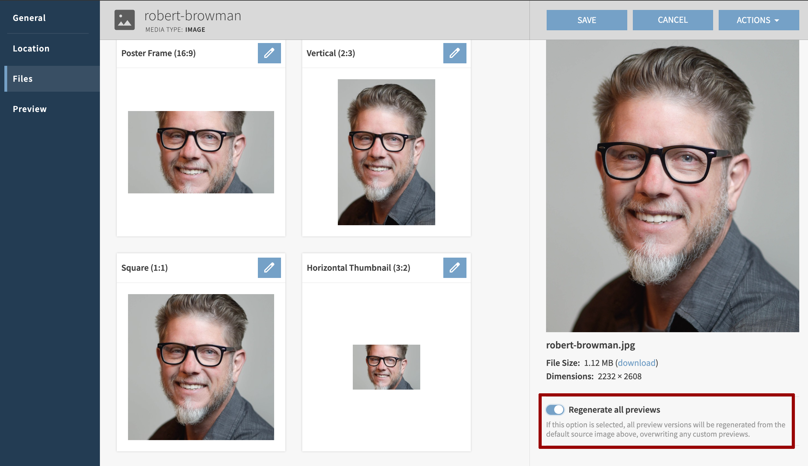Save the asset changes
This screenshot has width=808, height=466.
(x=587, y=20)
